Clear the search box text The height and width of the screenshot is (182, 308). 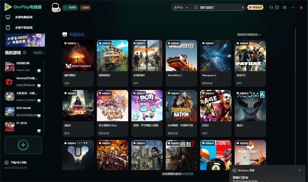[243, 8]
